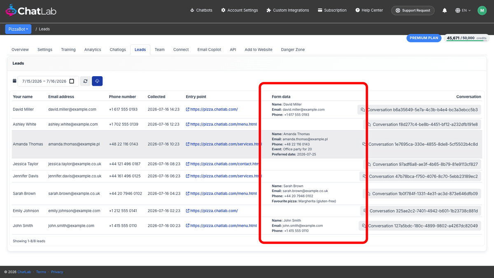Switch to the API tab

point(233,49)
